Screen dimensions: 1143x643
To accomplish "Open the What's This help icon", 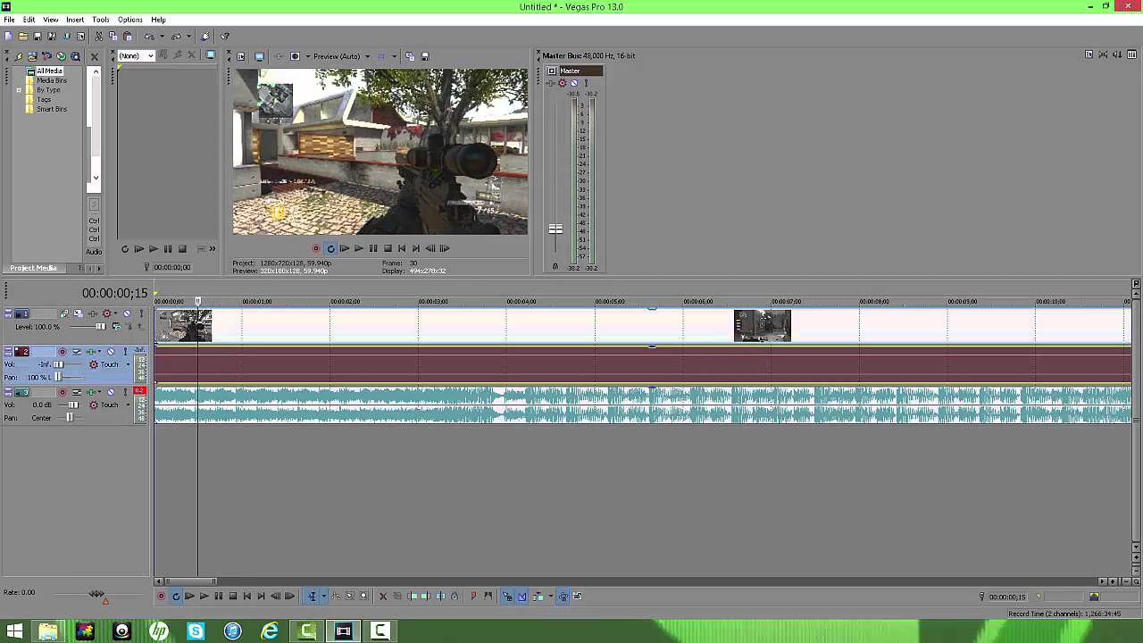I will tap(225, 36).
